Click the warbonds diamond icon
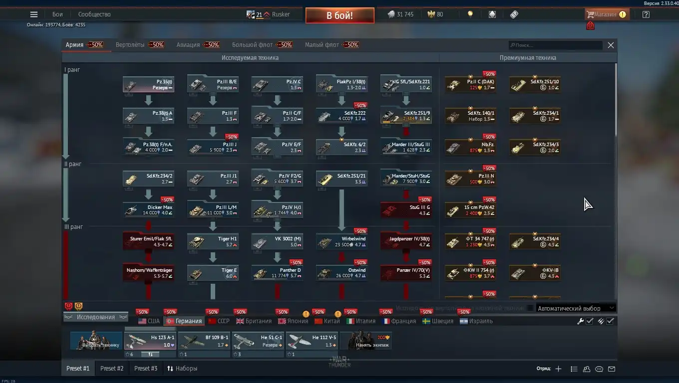 tap(492, 14)
